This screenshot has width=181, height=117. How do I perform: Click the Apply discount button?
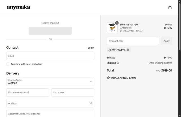tap(167, 41)
